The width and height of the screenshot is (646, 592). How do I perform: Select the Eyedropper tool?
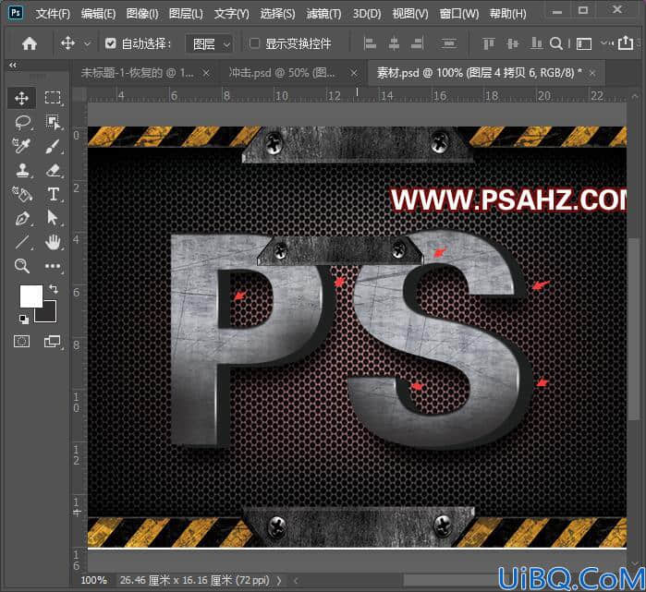21,146
